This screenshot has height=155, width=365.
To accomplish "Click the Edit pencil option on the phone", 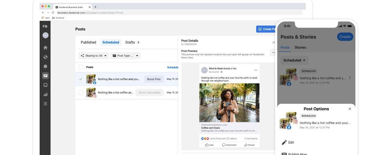I will [288, 142].
